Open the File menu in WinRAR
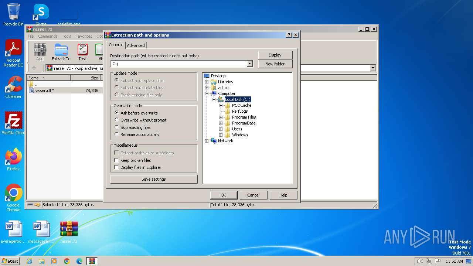473x266 pixels. click(x=31, y=36)
